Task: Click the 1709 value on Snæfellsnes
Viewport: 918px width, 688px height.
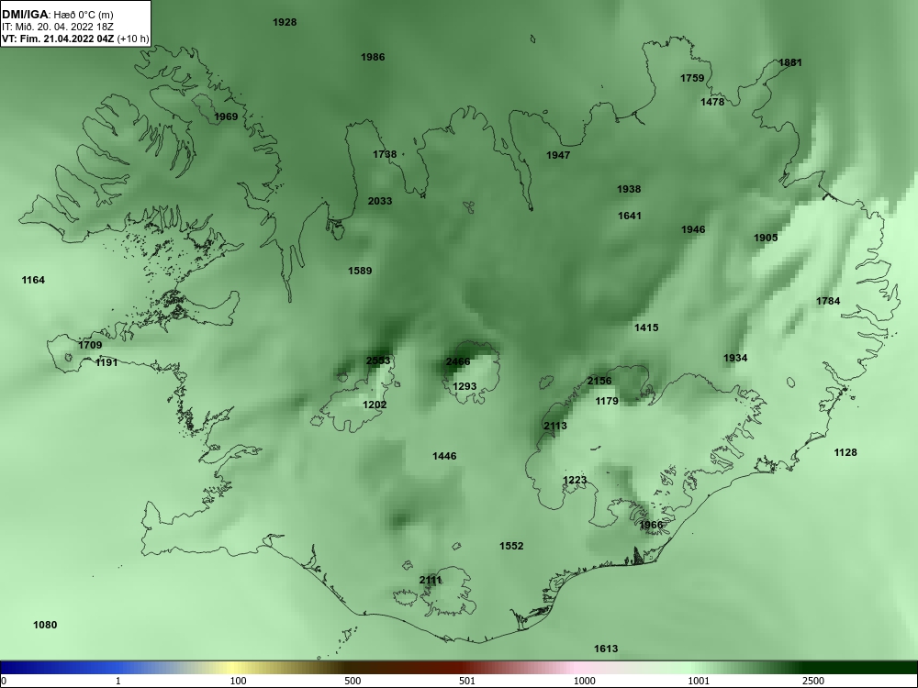Action: tap(90, 345)
